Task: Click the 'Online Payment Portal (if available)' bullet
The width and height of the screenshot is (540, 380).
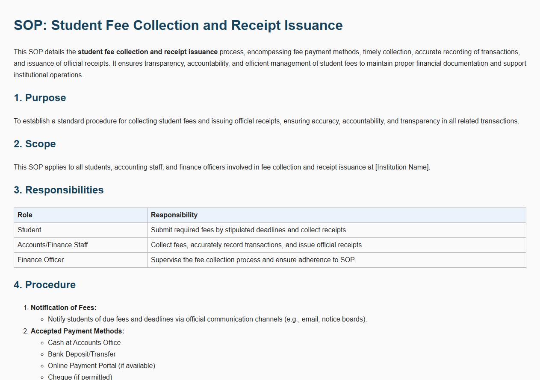Action: [x=101, y=366]
